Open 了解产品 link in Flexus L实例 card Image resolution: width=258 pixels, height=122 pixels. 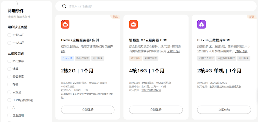(x=109, y=47)
